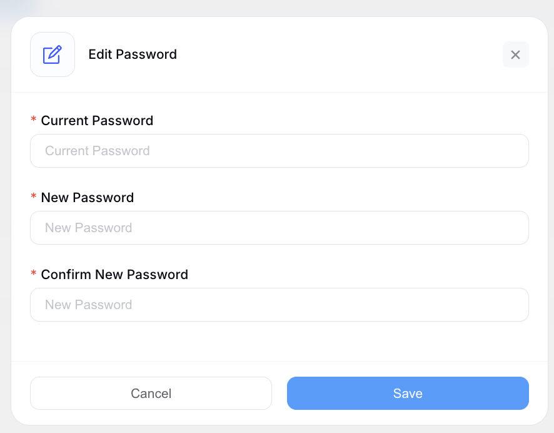Click the red asterisk beside Current Password
This screenshot has width=554, height=433.
click(33, 120)
